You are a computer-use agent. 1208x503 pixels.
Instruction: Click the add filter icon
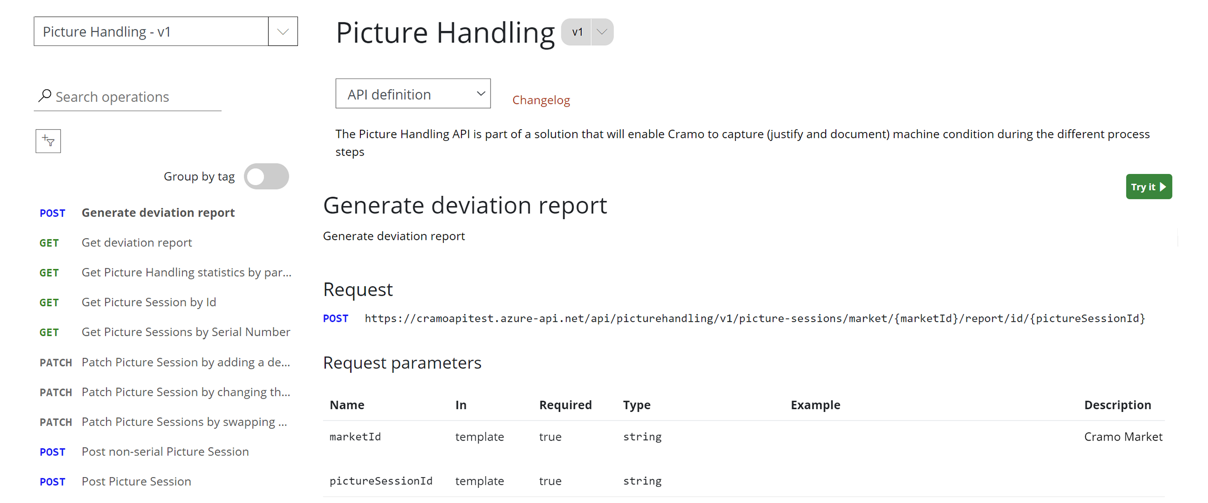pyautogui.click(x=48, y=141)
